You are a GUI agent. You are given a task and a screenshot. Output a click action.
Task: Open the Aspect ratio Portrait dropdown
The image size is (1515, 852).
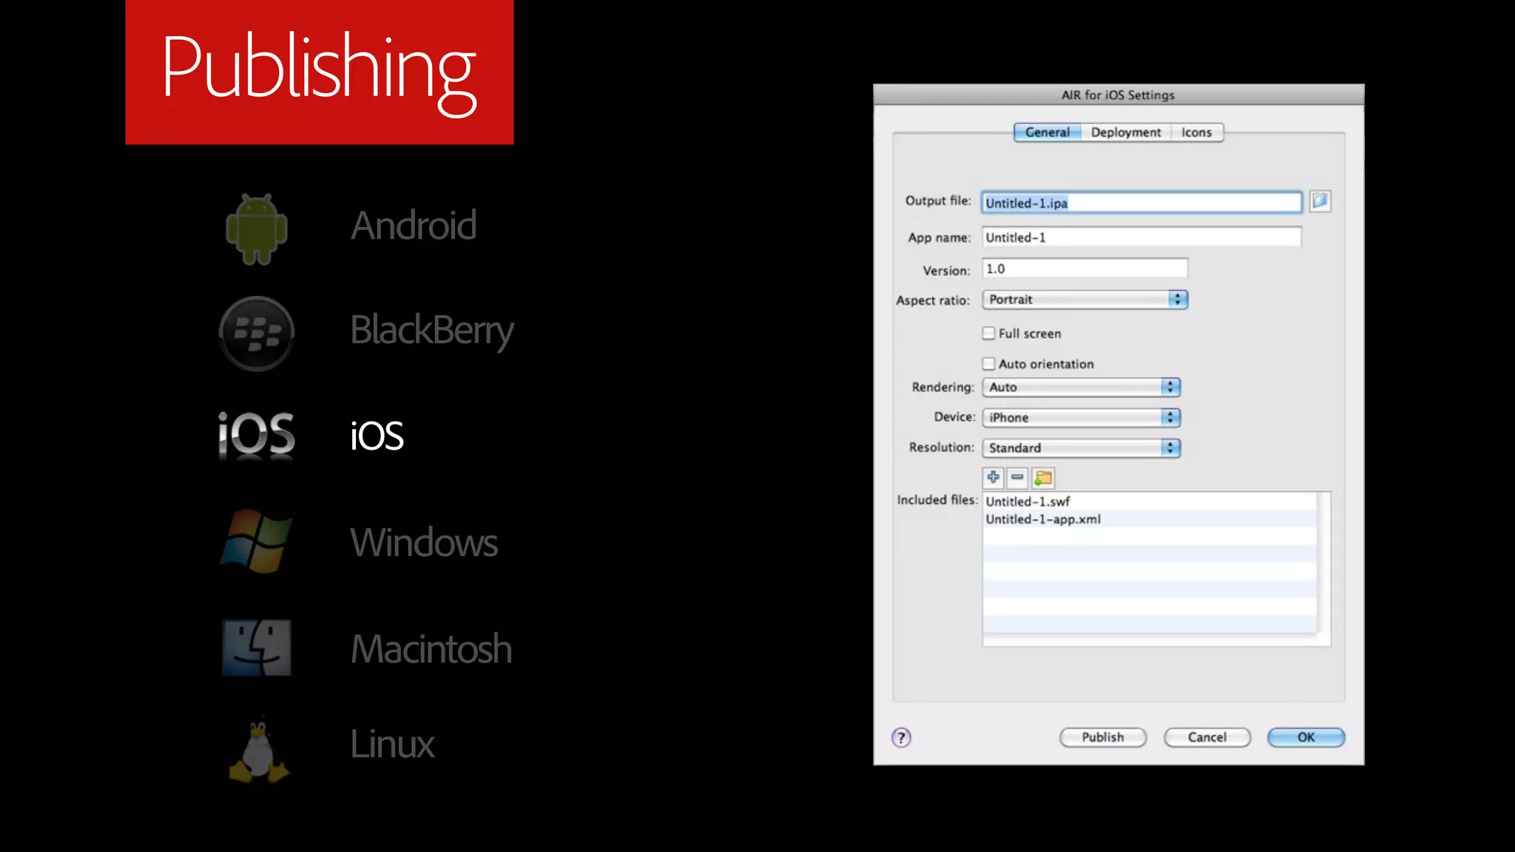tap(1084, 300)
